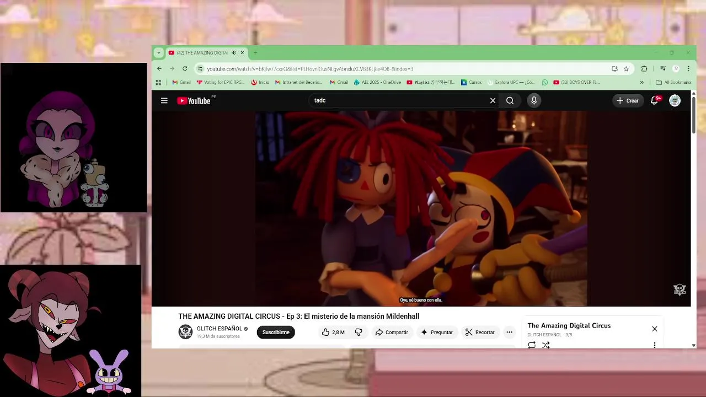Click the install/cast icon in address bar
The height and width of the screenshot is (397, 706).
point(614,68)
